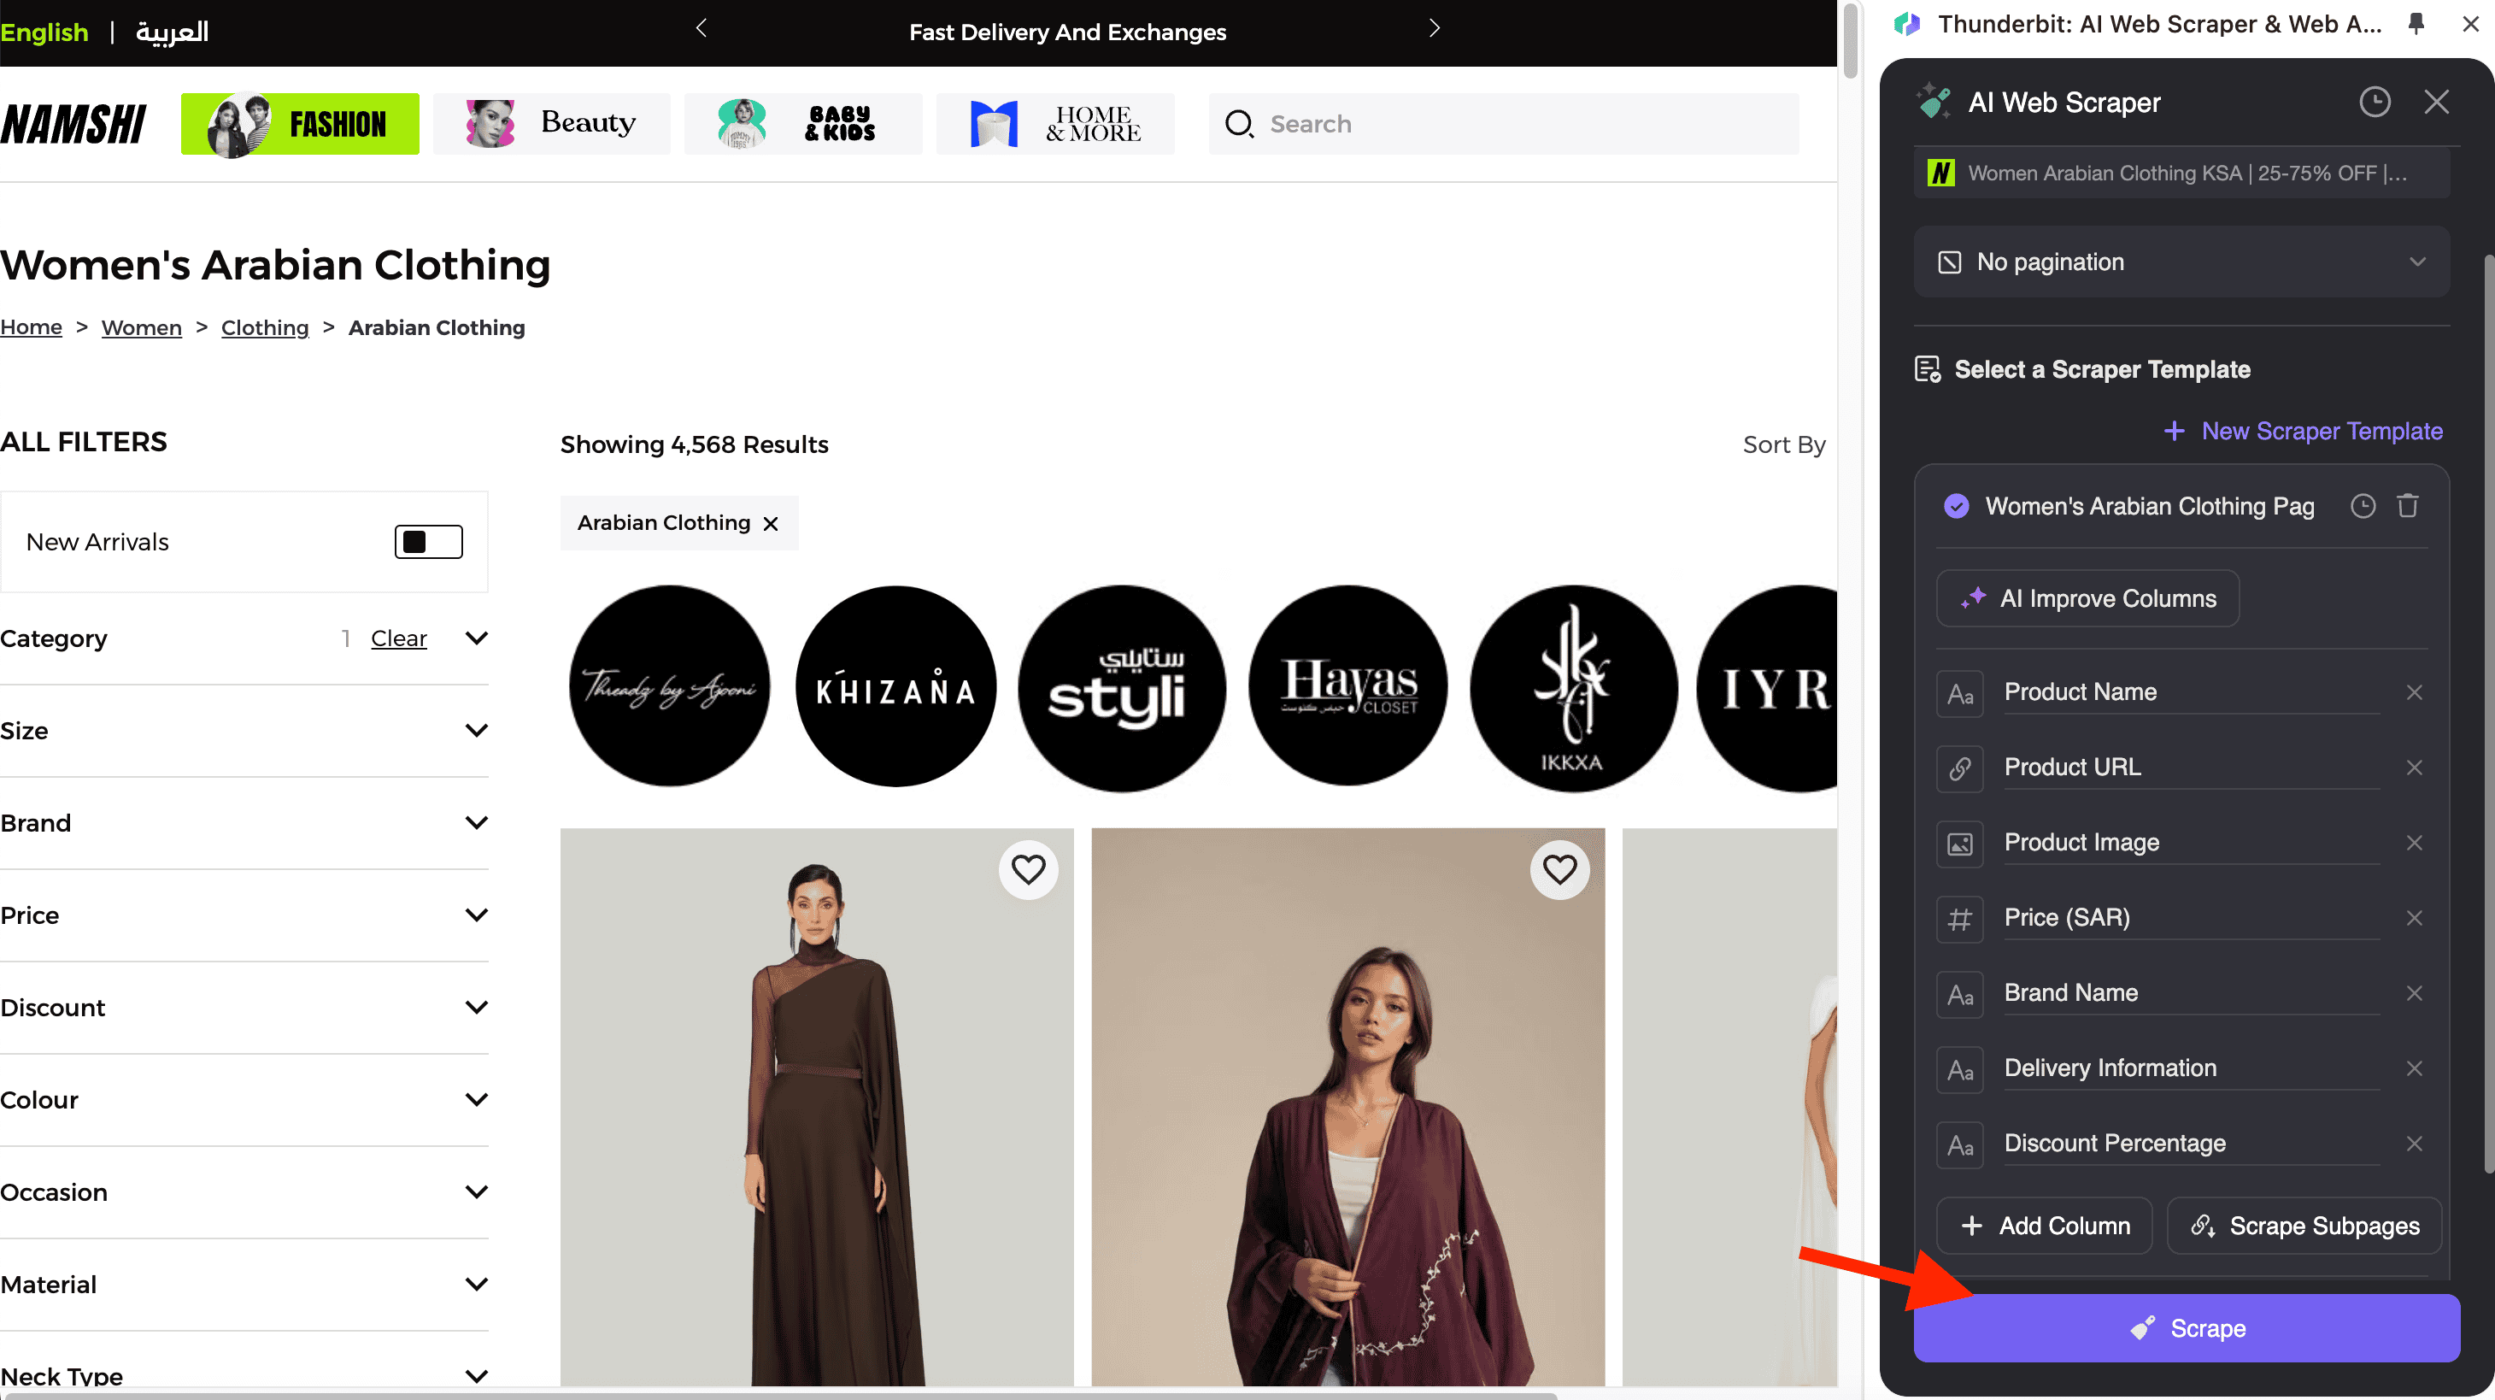Switch to the Beauty tab
The image size is (2495, 1400).
coord(551,123)
